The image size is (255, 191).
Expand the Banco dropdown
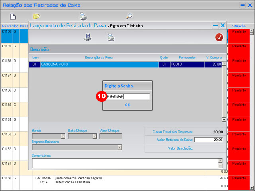click(x=62, y=136)
